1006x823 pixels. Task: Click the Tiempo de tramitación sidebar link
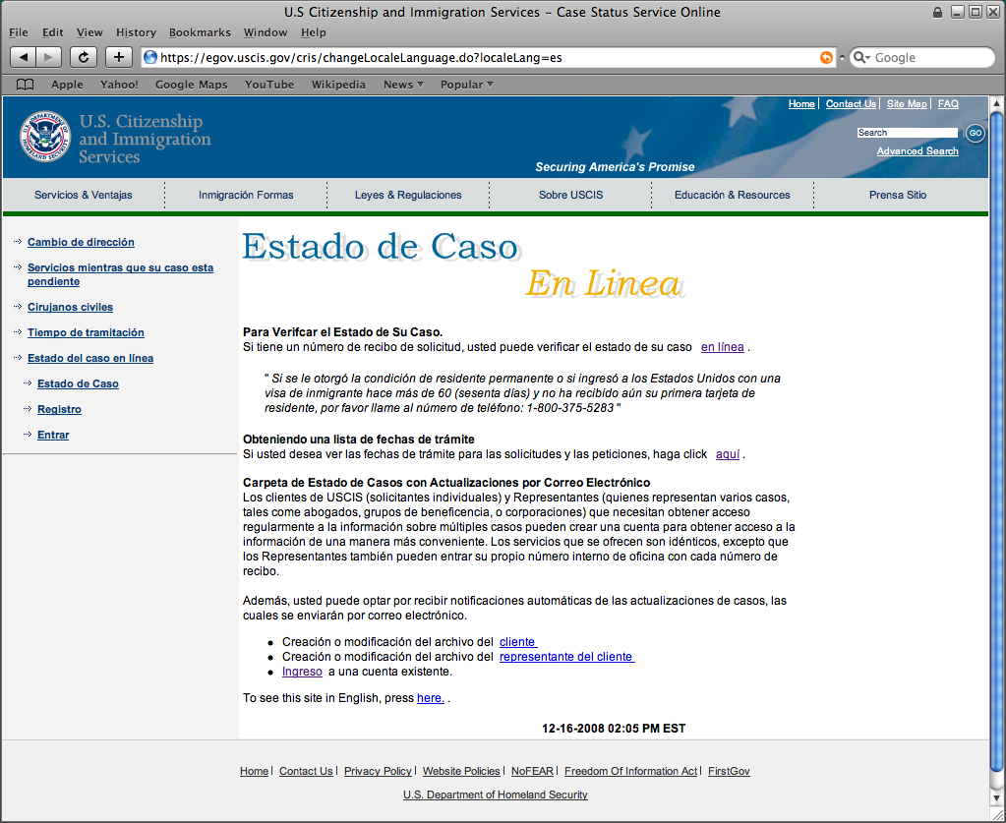[86, 332]
